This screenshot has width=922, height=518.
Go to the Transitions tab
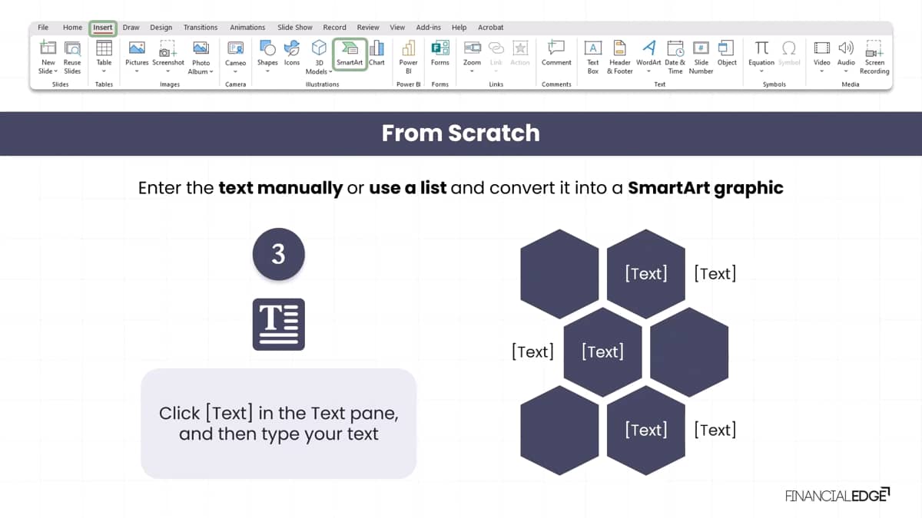point(201,28)
